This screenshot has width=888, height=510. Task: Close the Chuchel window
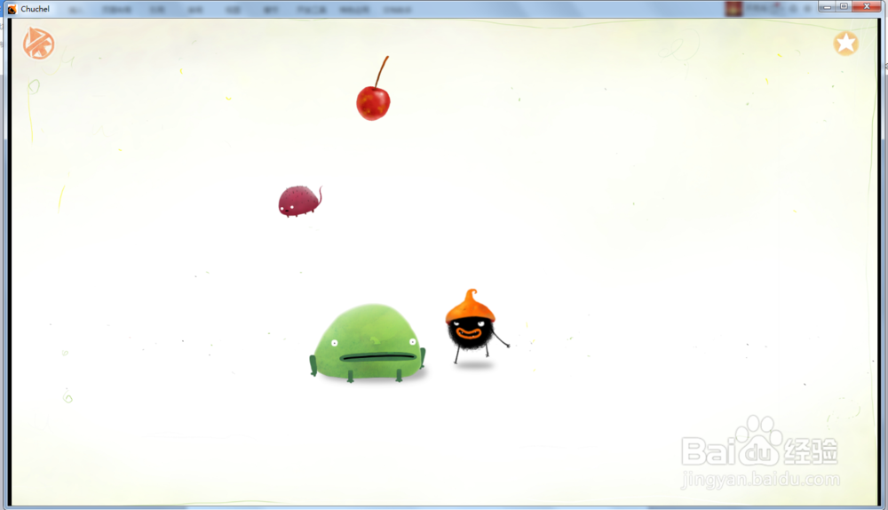[867, 7]
